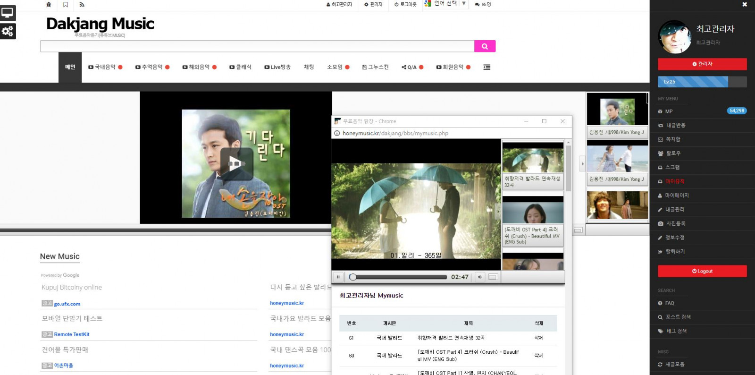Toggle popup player fullscreen view

[x=493, y=277]
